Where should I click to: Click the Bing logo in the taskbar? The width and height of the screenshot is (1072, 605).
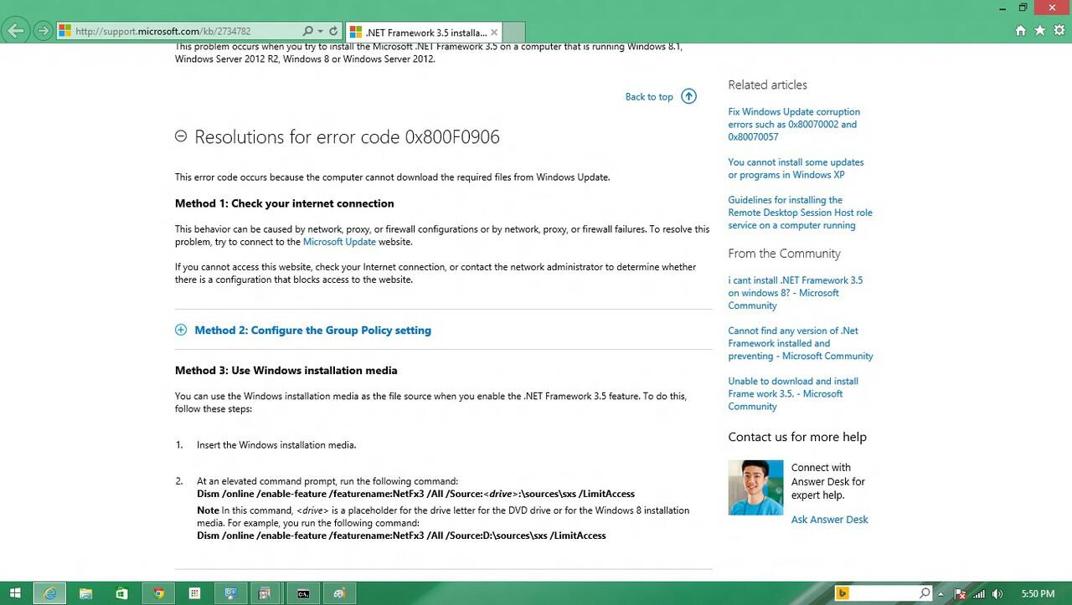point(843,593)
